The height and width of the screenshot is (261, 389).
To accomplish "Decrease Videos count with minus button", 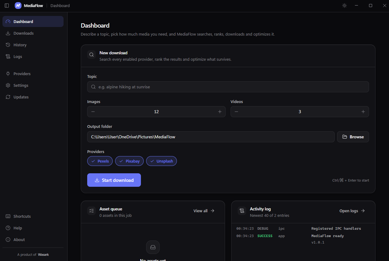I will coord(236,112).
